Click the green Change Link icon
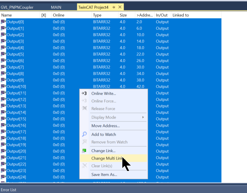The width and height of the screenshot is (247, 193). click(84, 151)
